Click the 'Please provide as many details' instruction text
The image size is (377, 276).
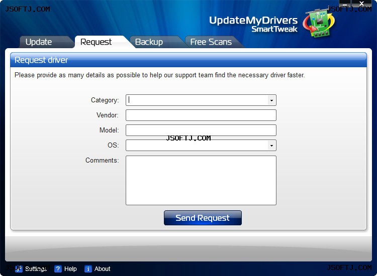(159, 75)
